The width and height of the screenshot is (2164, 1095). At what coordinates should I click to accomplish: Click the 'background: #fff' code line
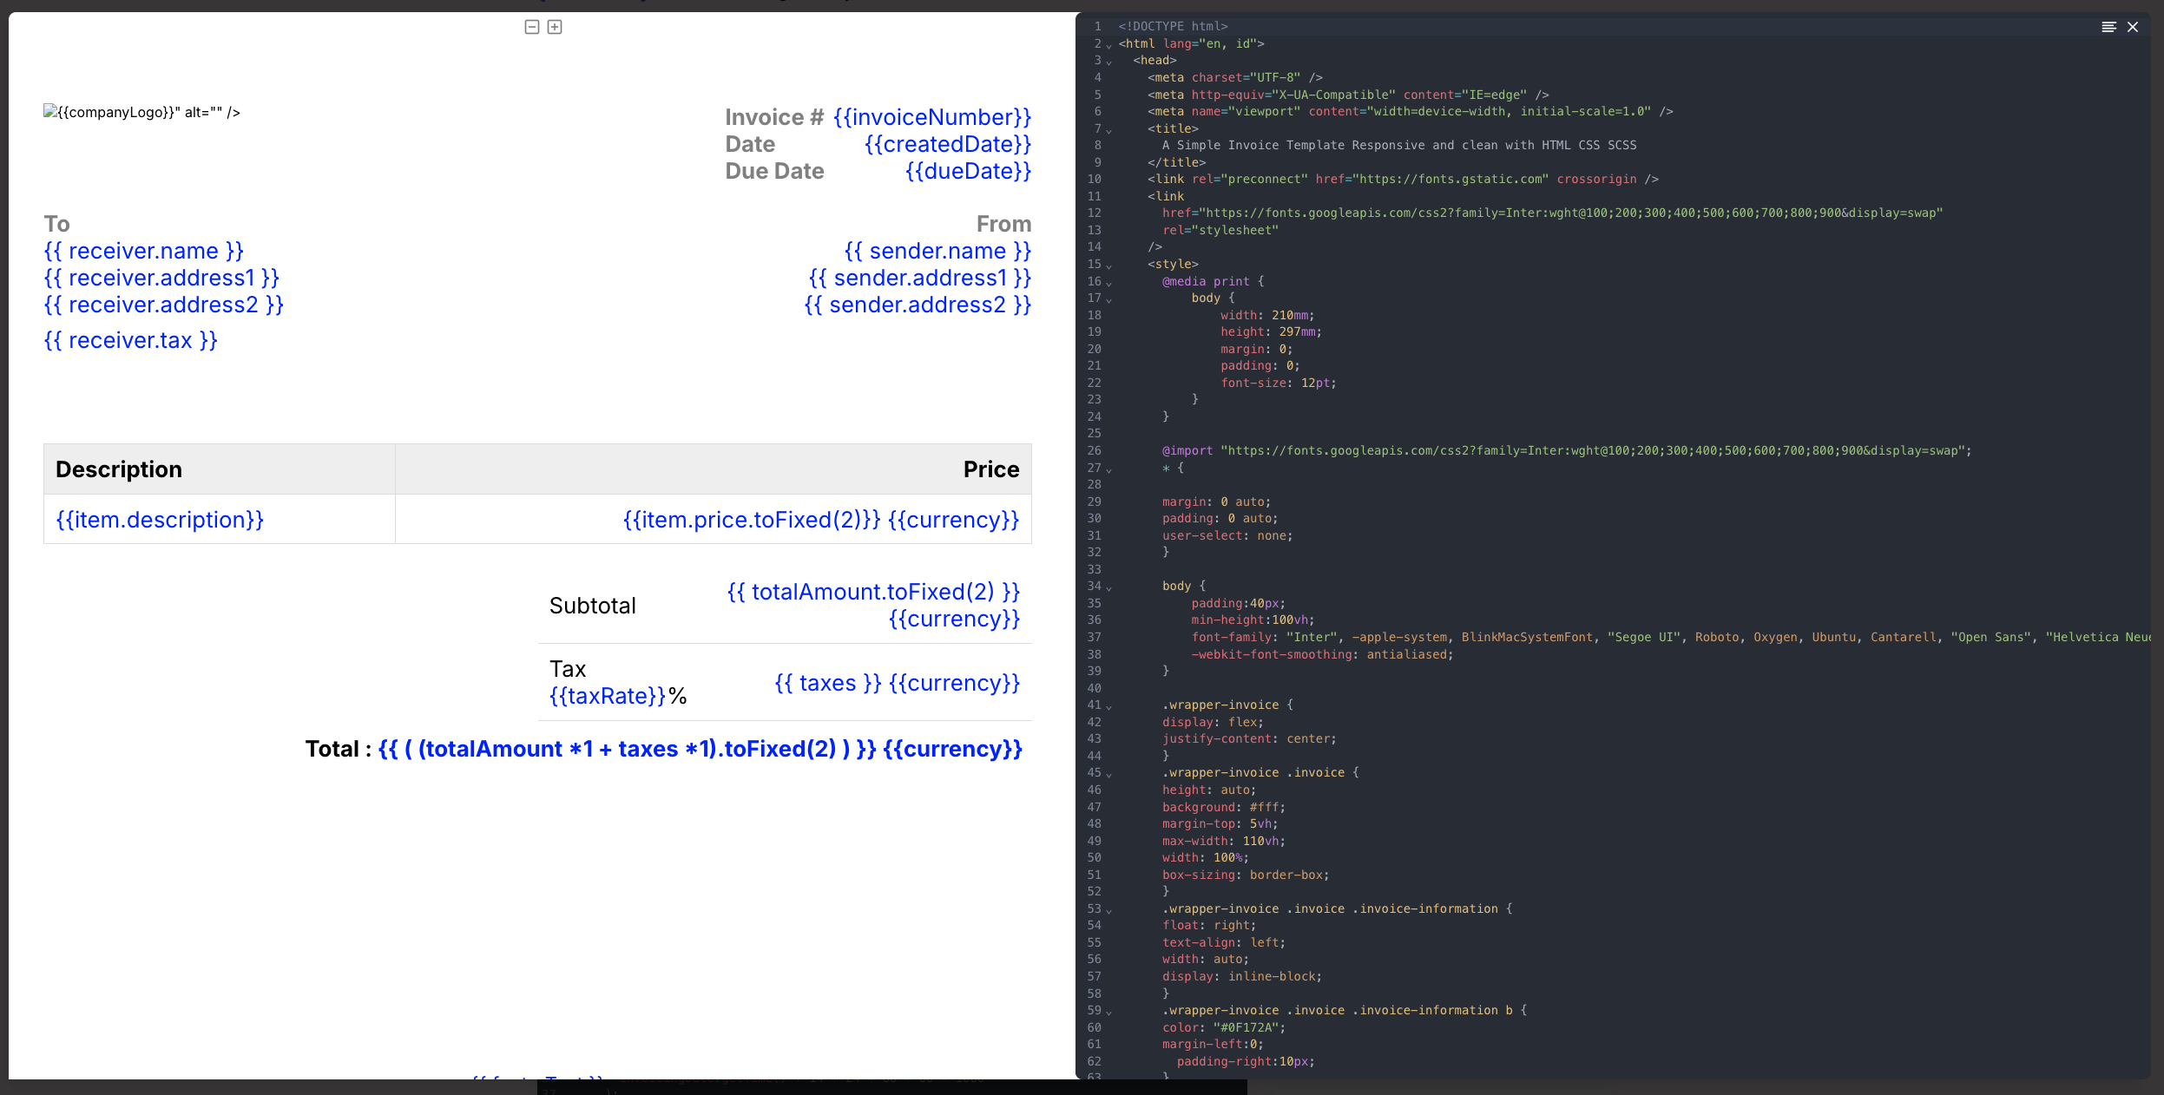[x=1224, y=808]
